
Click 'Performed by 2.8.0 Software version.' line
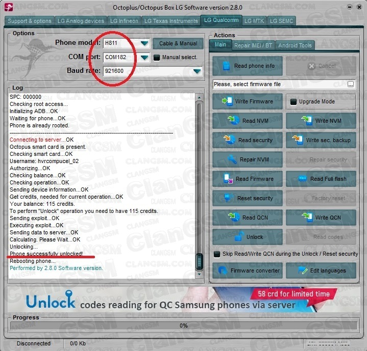[x=56, y=268]
